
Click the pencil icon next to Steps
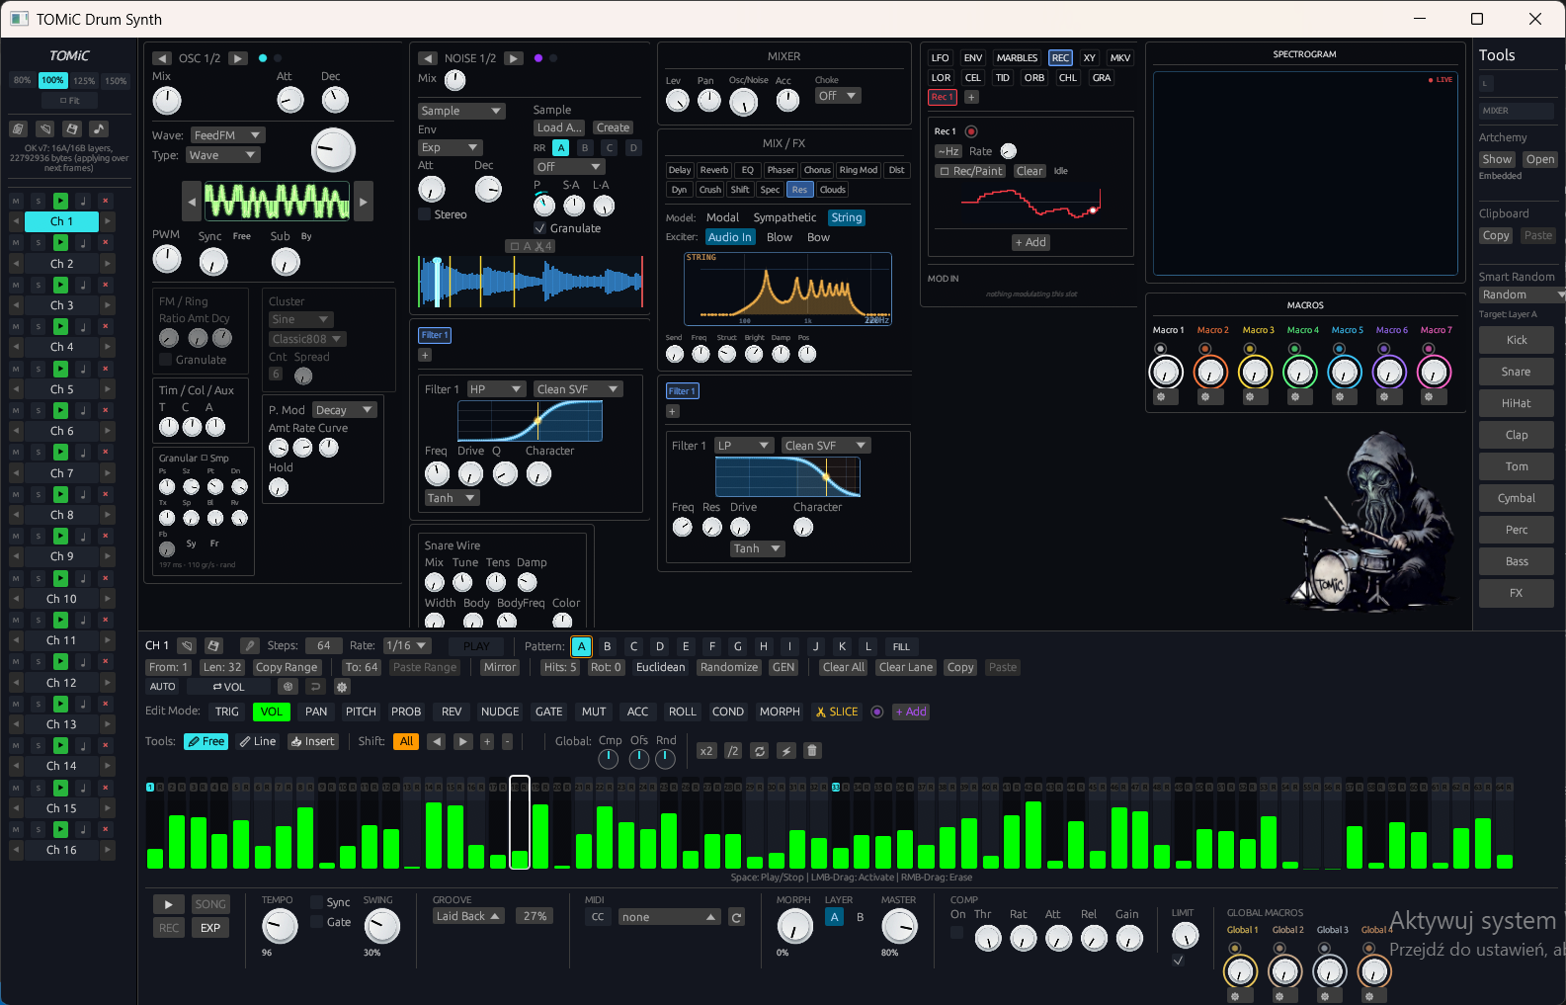click(x=250, y=645)
